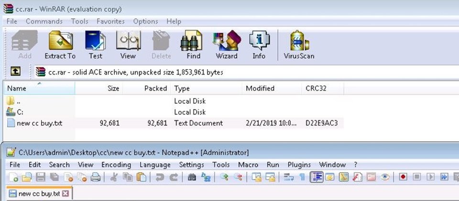
Task: Open the Notepad++ Replace icon
Action: 206,177
